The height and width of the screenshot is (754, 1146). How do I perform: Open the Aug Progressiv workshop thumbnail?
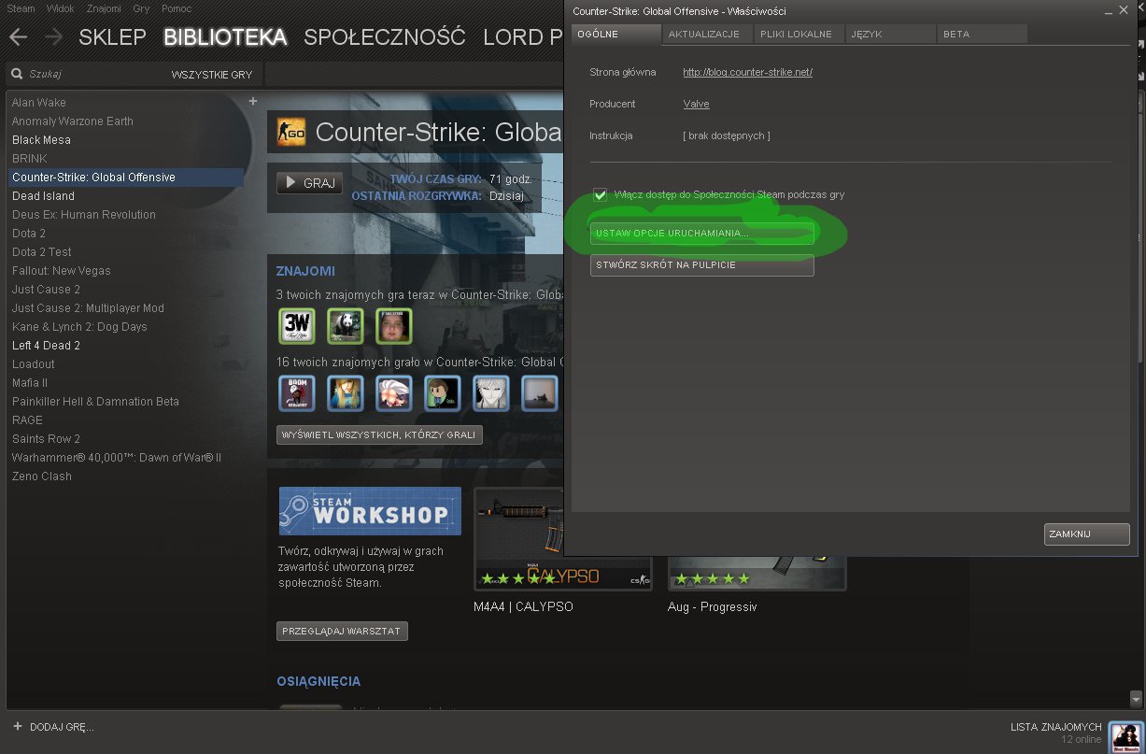(x=757, y=573)
